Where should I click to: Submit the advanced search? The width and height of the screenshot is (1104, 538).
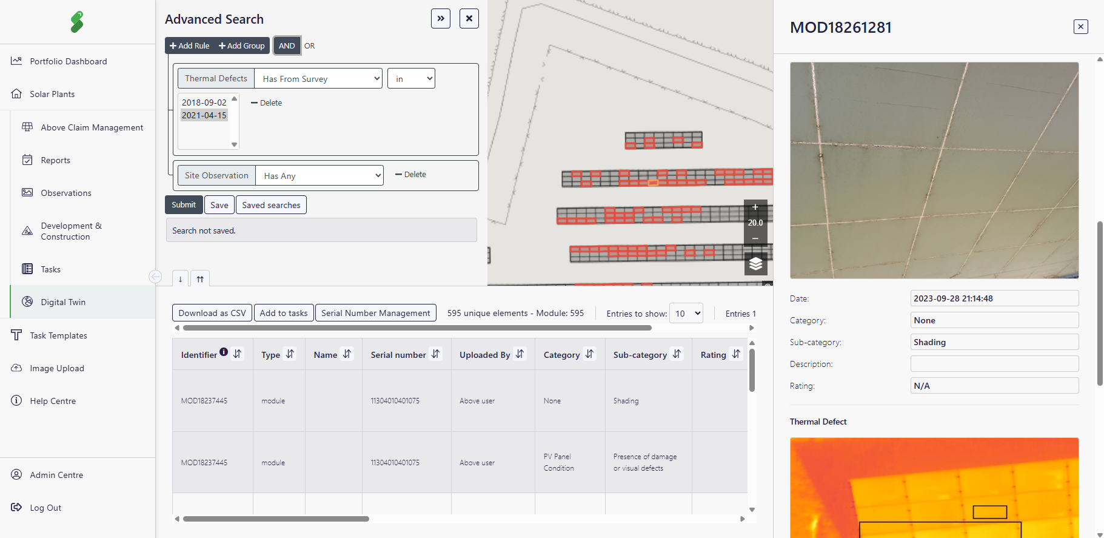[x=184, y=205]
